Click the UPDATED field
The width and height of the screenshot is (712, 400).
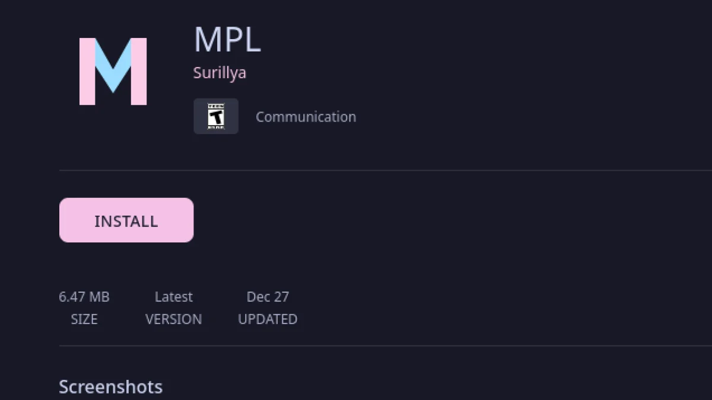pyautogui.click(x=268, y=319)
